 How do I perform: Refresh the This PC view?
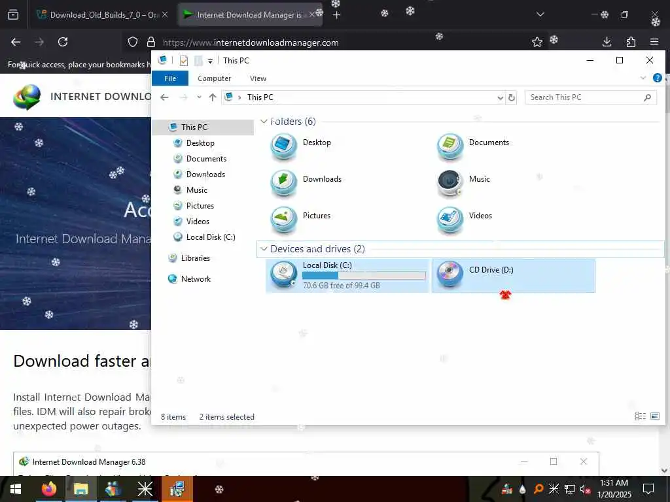point(512,98)
